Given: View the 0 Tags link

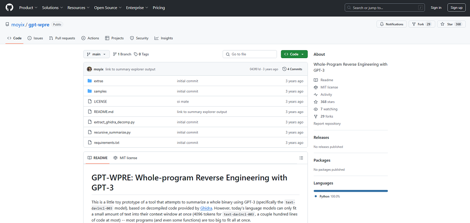Looking at the screenshot, I should 142,54.
